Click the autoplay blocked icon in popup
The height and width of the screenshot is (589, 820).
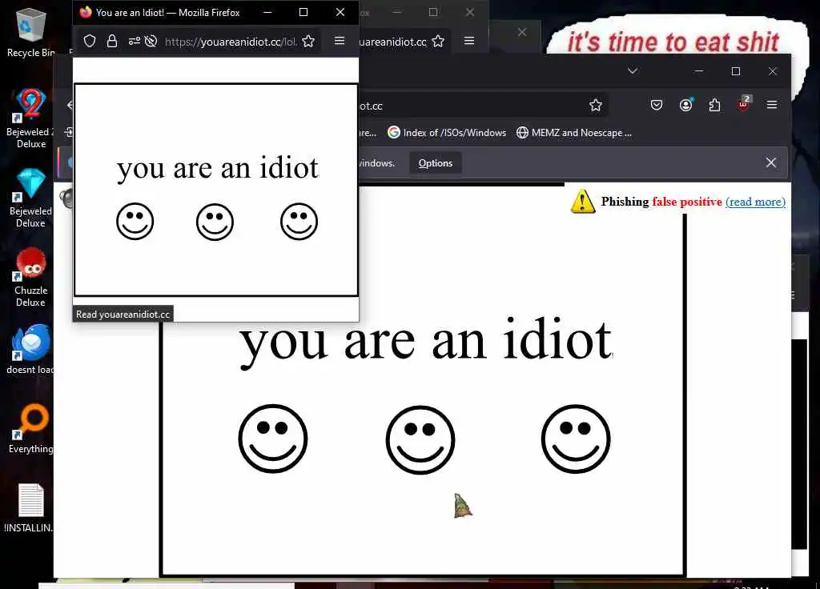[x=151, y=42]
